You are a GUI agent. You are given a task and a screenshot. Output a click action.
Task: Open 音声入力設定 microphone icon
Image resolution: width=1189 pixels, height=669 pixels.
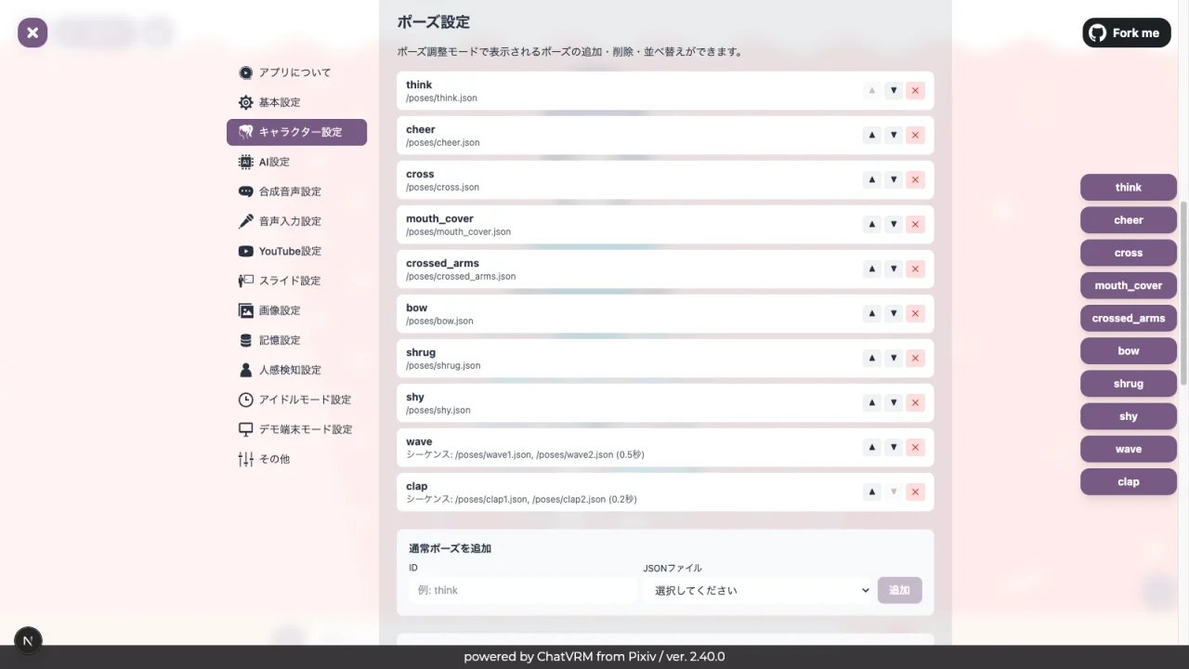[x=245, y=221]
